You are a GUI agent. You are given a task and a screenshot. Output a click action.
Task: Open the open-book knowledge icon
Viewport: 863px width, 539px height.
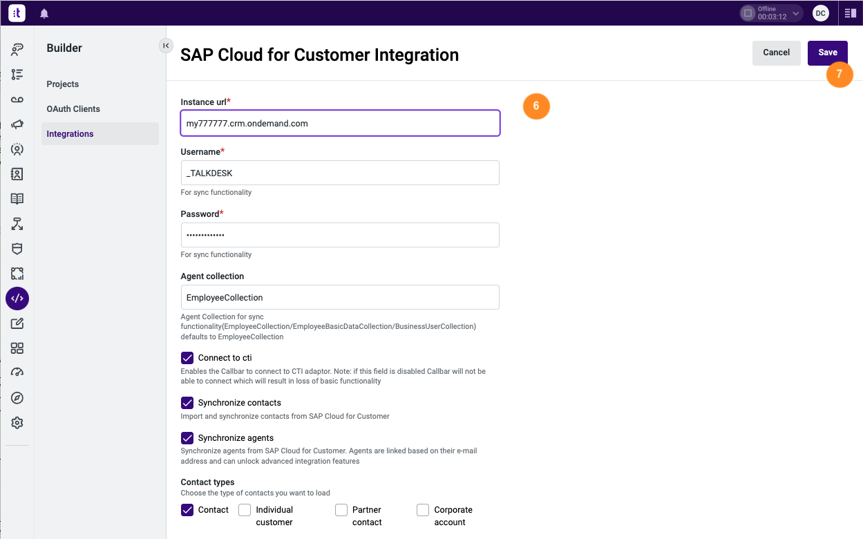coord(17,199)
